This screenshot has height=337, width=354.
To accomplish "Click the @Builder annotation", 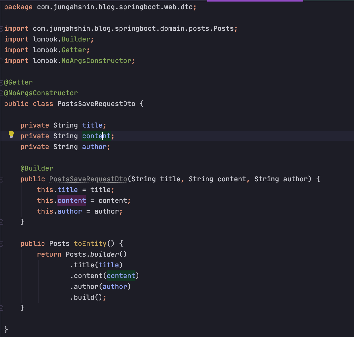I will click(37, 168).
